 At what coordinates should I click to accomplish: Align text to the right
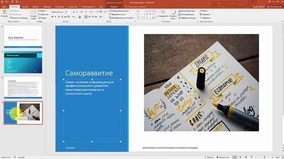pos(93,17)
